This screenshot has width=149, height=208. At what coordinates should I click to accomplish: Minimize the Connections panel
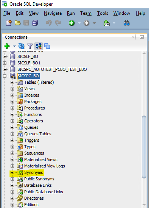[x=142, y=37]
